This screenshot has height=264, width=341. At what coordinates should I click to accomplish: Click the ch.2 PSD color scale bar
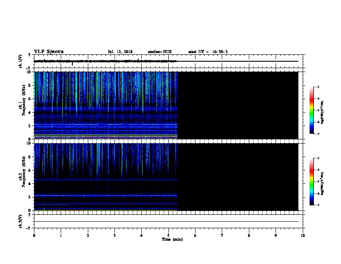click(x=311, y=182)
